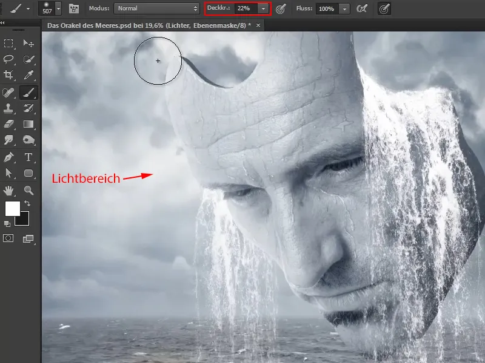Close the Das Orakel des Meeres.psd tab
This screenshot has width=485, height=363.
pyautogui.click(x=258, y=25)
